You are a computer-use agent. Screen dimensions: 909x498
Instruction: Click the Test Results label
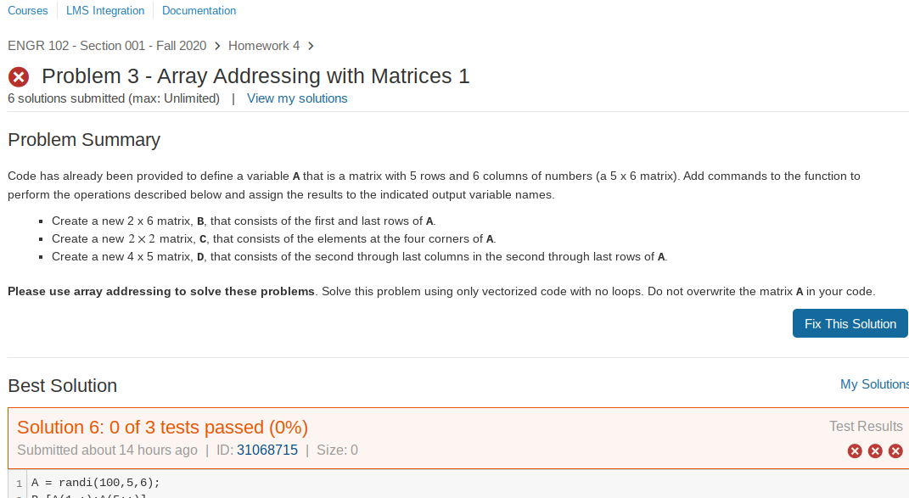coord(865,426)
